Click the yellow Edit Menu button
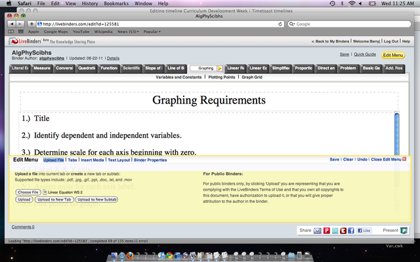The image size is (420, 262). click(393, 55)
